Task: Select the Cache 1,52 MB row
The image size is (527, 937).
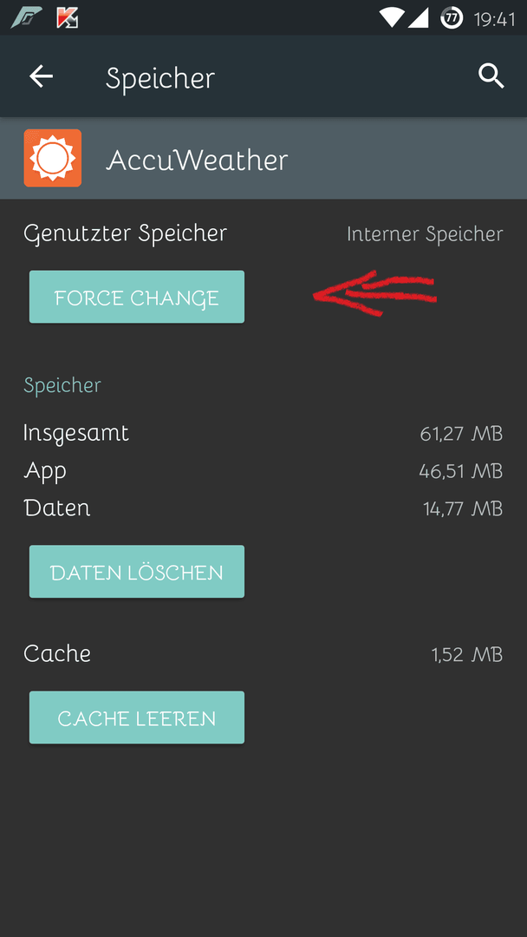Action: [x=263, y=654]
